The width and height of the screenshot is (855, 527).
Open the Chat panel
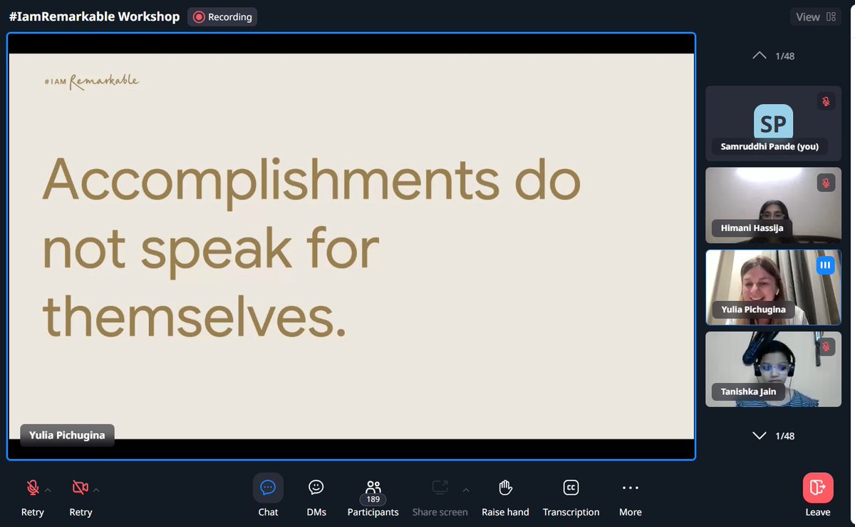[x=268, y=496]
